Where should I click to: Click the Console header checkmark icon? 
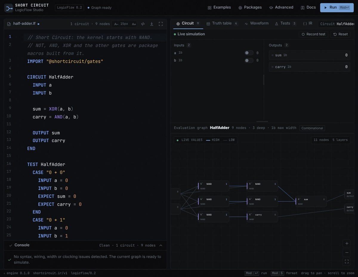pos(11,245)
